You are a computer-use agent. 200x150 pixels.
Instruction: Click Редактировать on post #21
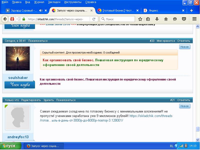31,100
